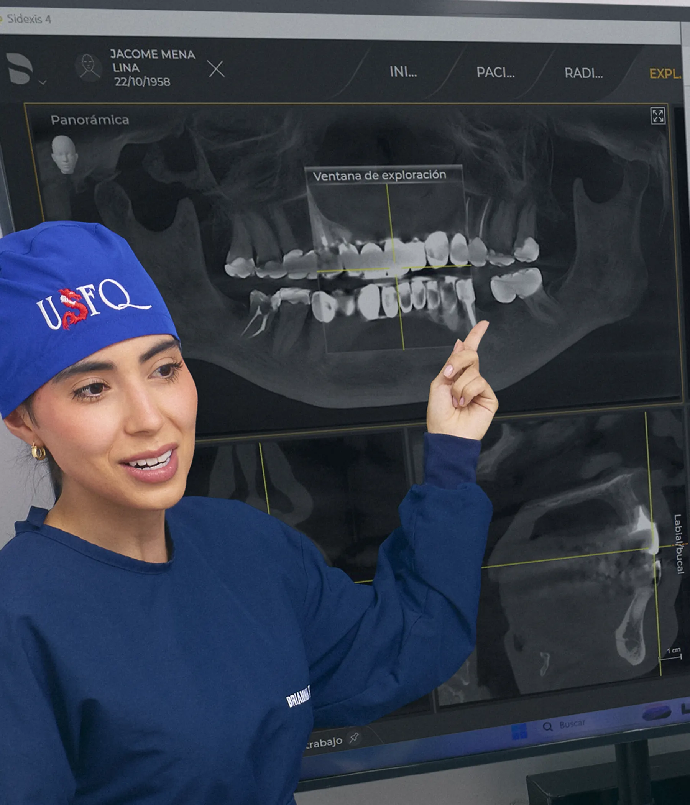Click the taskbar search magnifier icon
690x805 pixels.
[x=548, y=727]
